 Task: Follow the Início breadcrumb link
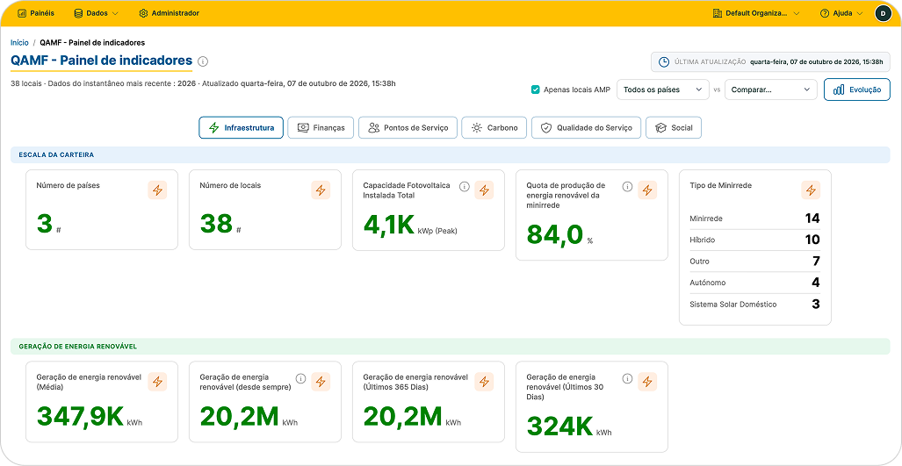pos(19,42)
